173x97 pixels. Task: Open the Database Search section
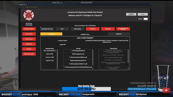coord(29,29)
